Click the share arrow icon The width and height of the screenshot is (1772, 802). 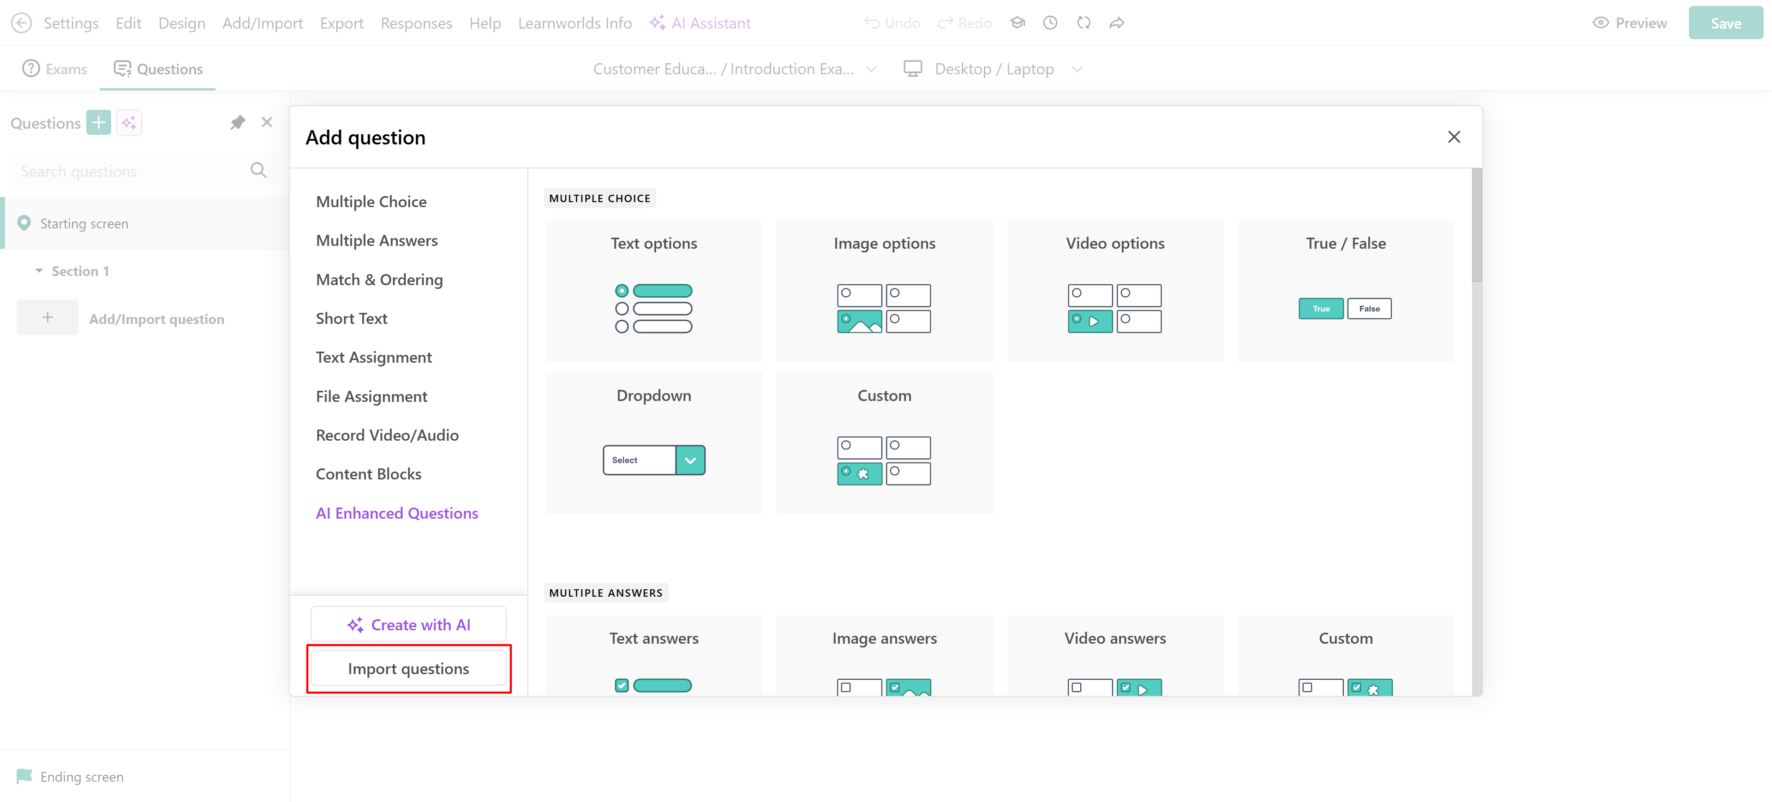(1116, 23)
